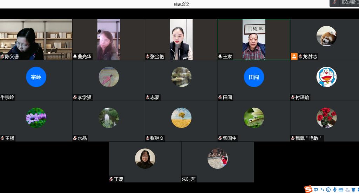Select the blue 田闯 avatar circle
The image size is (359, 193).
(x=254, y=77)
